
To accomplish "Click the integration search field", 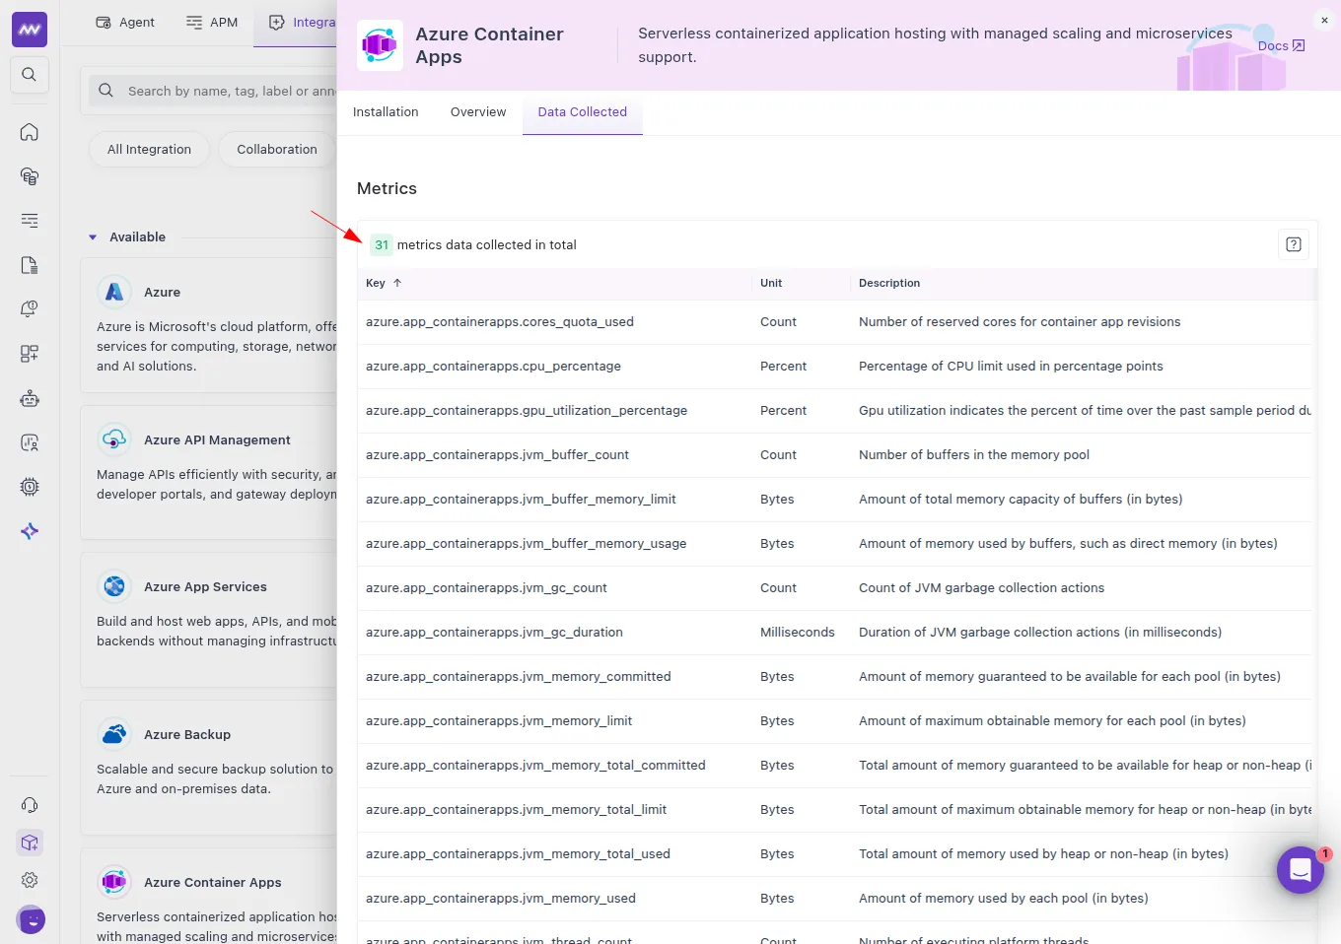I will (x=212, y=91).
